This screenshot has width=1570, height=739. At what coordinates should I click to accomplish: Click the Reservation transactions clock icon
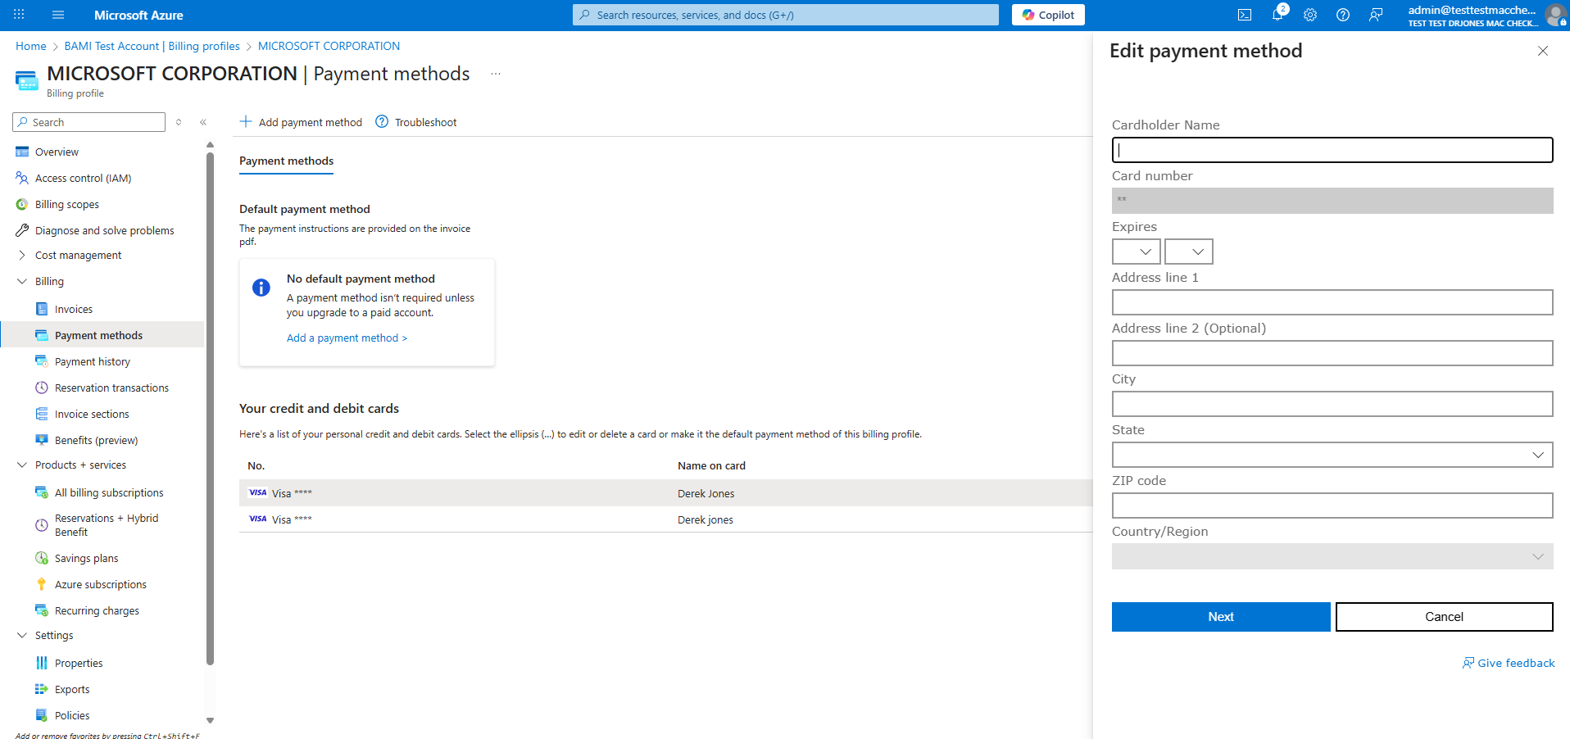click(x=42, y=388)
